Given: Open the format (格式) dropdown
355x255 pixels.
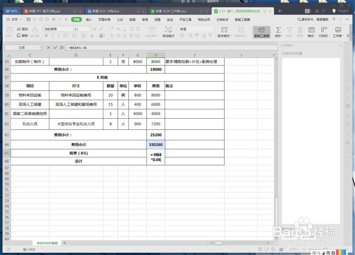Looking at the screenshot, I should point(312,32).
